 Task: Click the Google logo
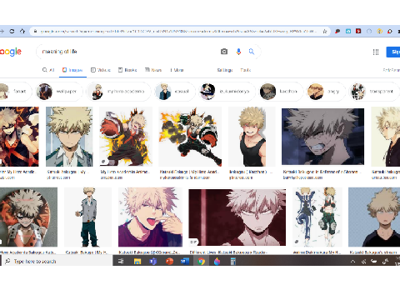[x=11, y=52]
